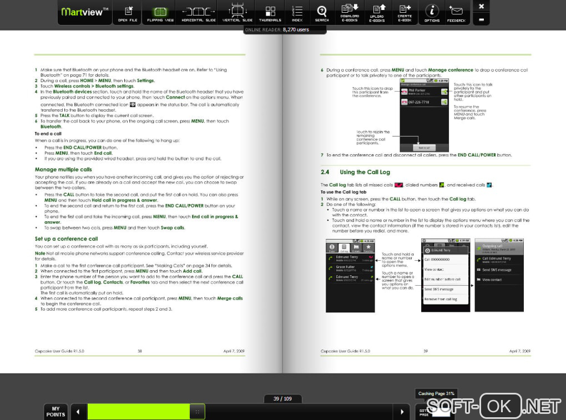Show page Thumbnails
The width and height of the screenshot is (566, 420).
pyautogui.click(x=270, y=14)
